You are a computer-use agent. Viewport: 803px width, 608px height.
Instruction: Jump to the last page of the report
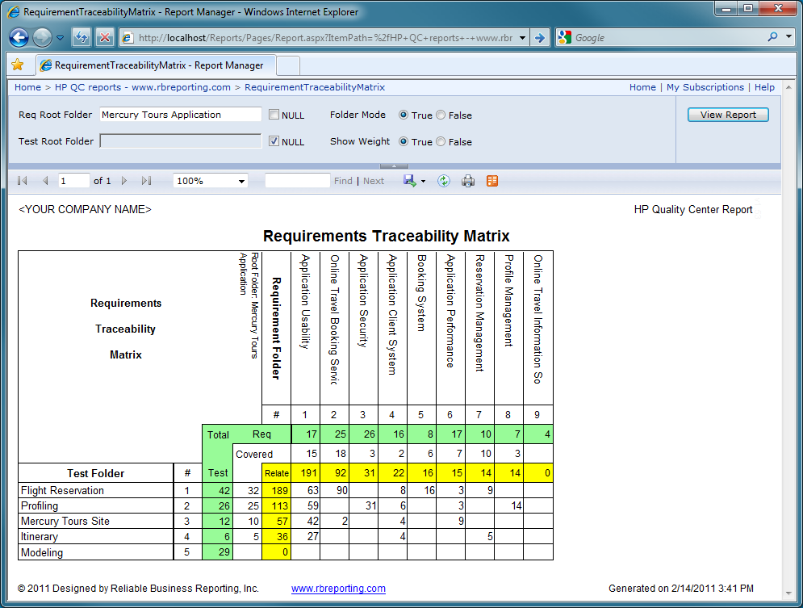pyautogui.click(x=147, y=181)
